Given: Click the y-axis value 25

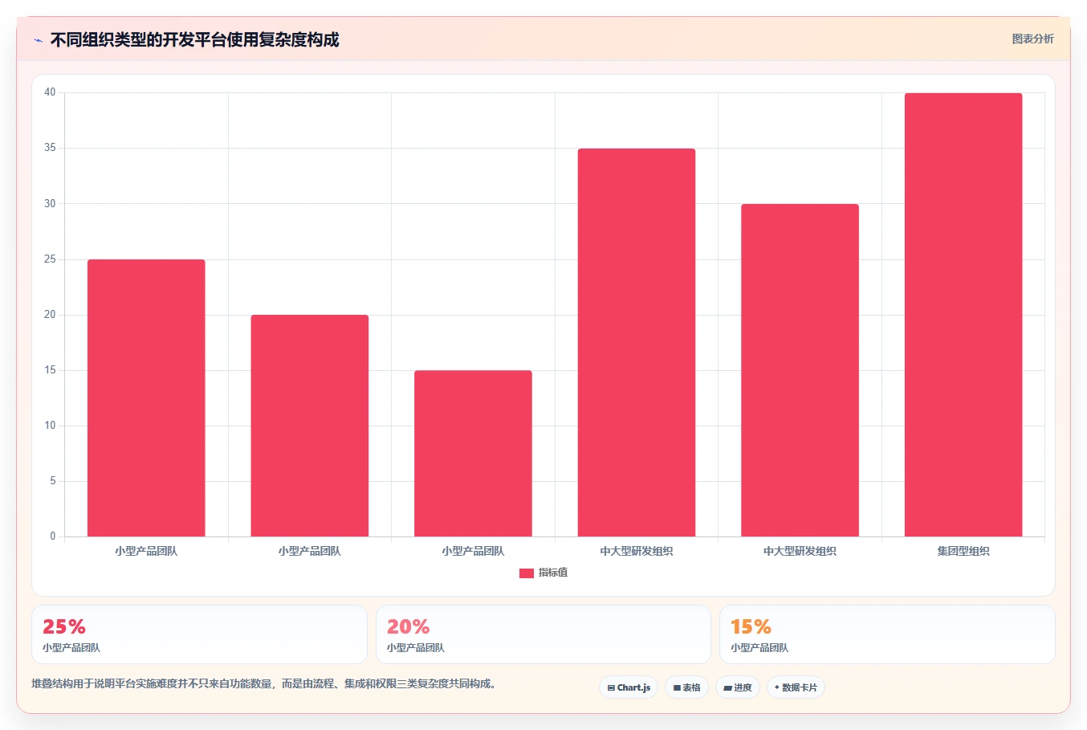Looking at the screenshot, I should [50, 259].
